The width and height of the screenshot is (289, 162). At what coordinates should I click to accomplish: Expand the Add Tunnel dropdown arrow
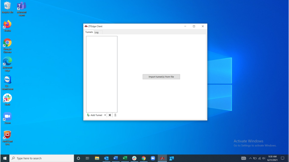[105, 115]
